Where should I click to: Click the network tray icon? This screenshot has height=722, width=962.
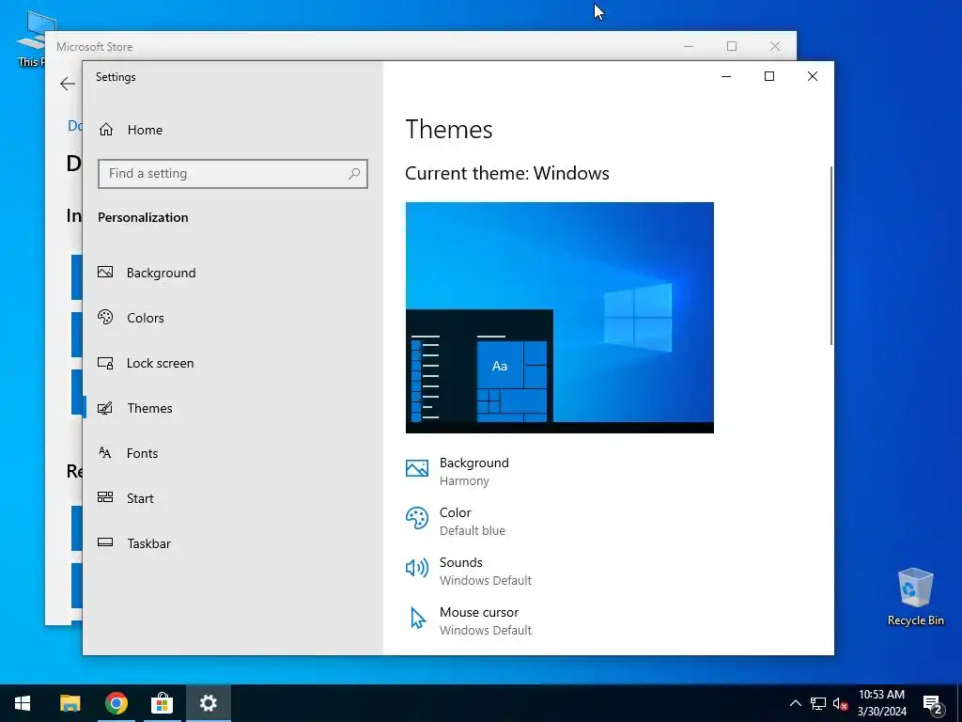(818, 703)
